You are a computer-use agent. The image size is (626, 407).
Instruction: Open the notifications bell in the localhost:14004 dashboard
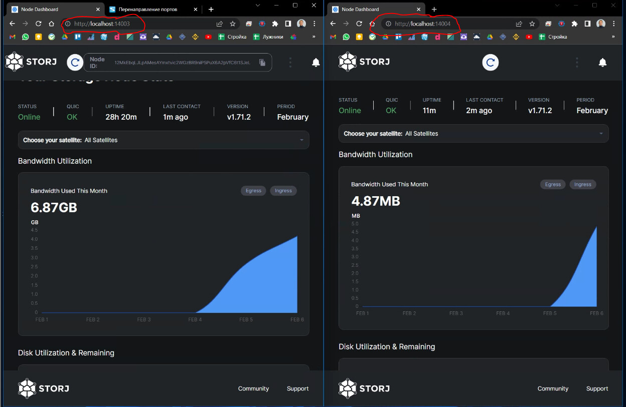pyautogui.click(x=602, y=62)
